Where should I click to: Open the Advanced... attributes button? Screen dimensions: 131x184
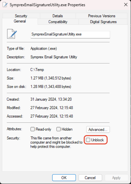98,130
